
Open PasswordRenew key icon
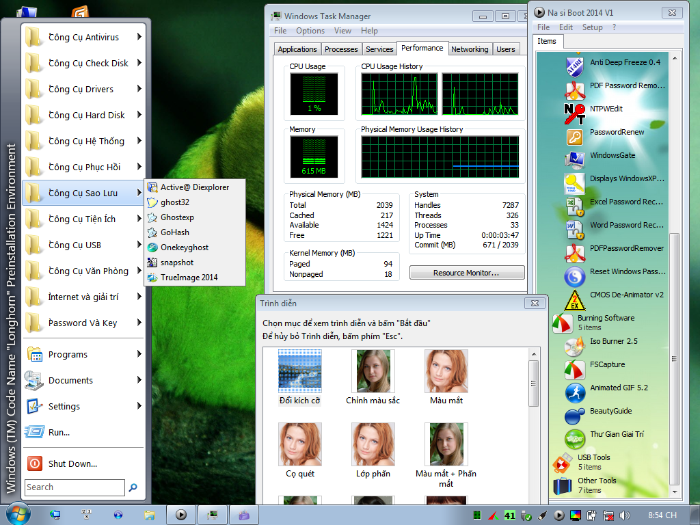(x=574, y=137)
